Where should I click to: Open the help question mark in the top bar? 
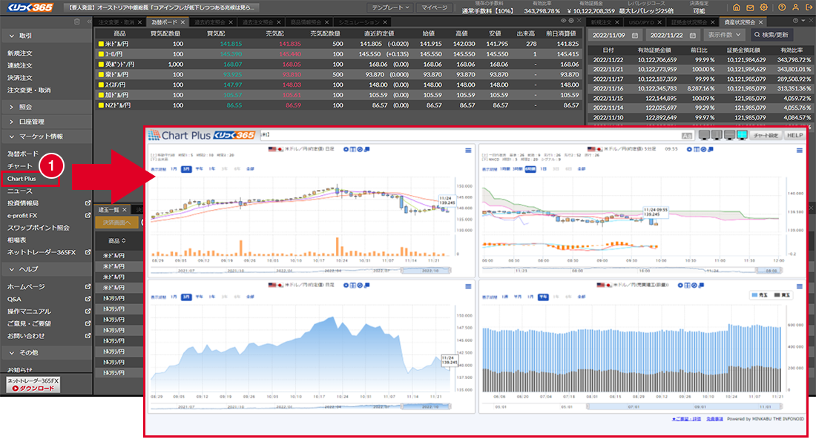click(x=782, y=7)
